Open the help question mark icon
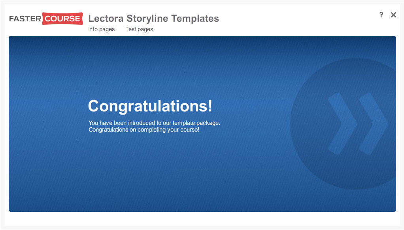This screenshot has height=230, width=404. pyautogui.click(x=381, y=15)
